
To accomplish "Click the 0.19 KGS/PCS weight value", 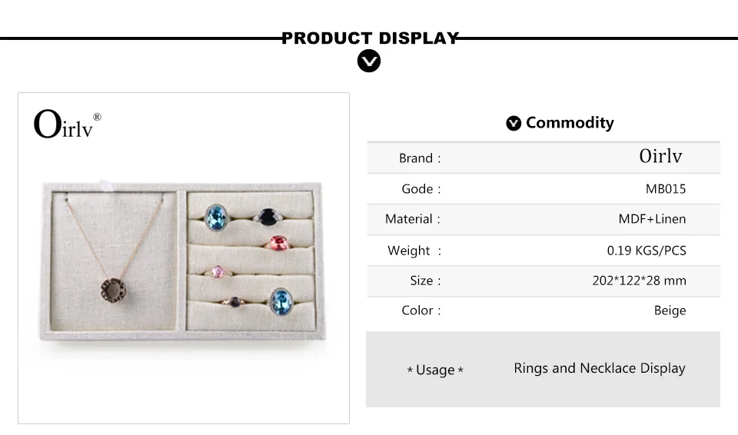I will [647, 250].
